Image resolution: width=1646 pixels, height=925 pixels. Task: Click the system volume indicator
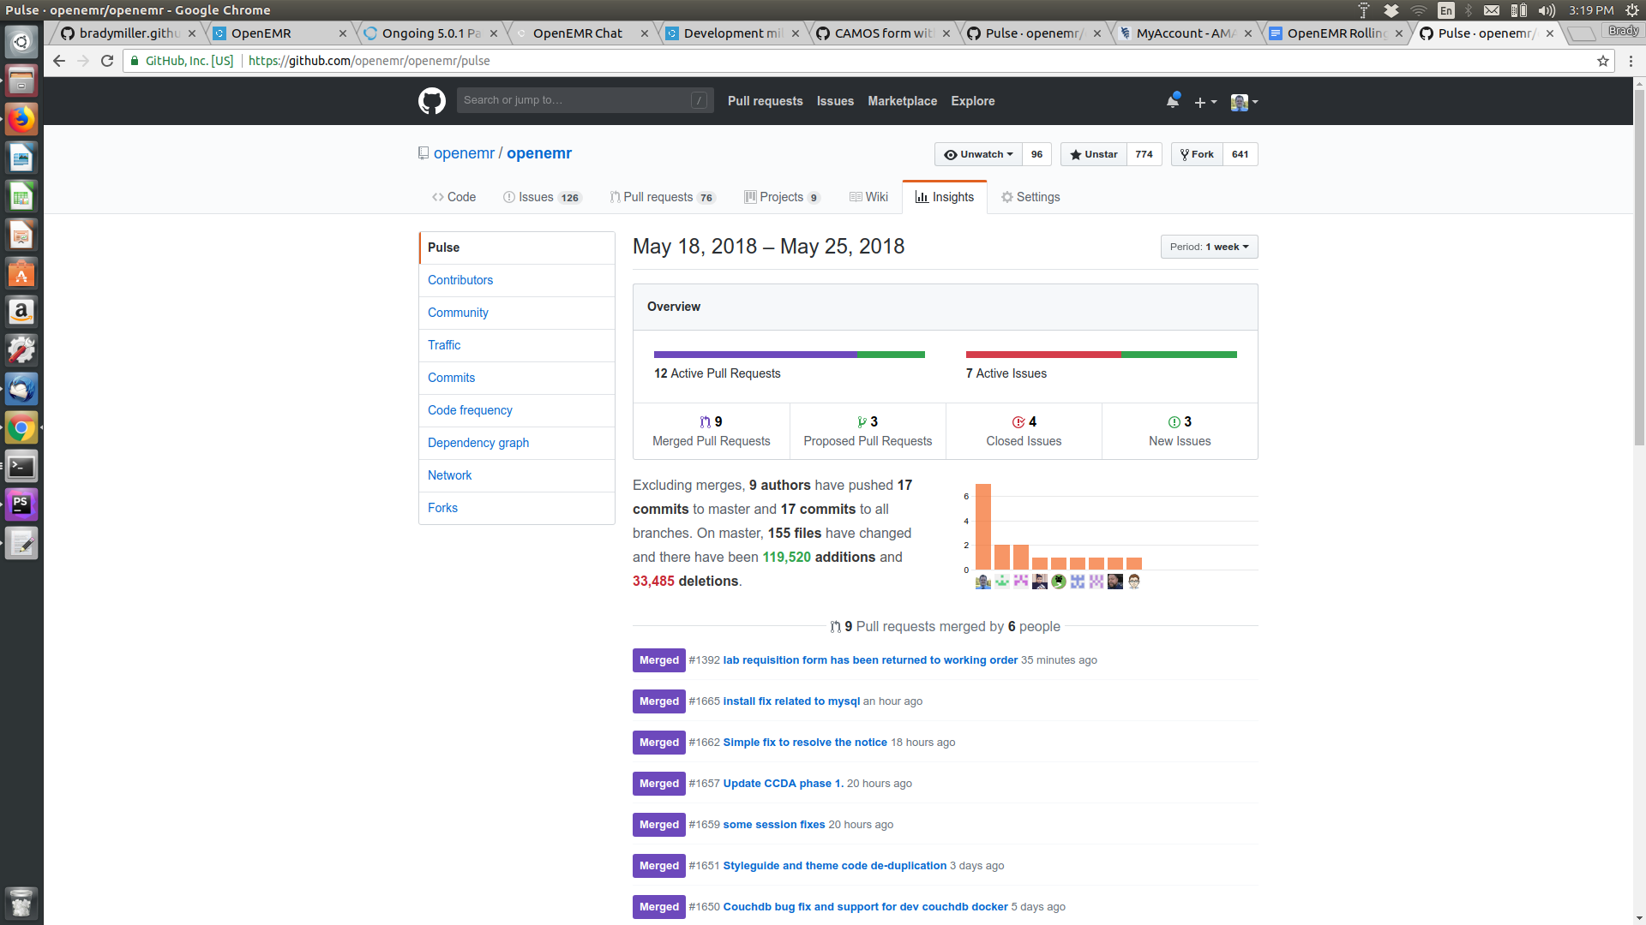click(1547, 10)
